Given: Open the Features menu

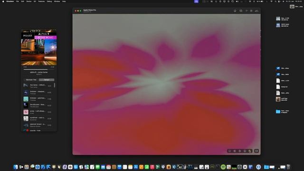Looking at the screenshot, I should pos(41,1).
